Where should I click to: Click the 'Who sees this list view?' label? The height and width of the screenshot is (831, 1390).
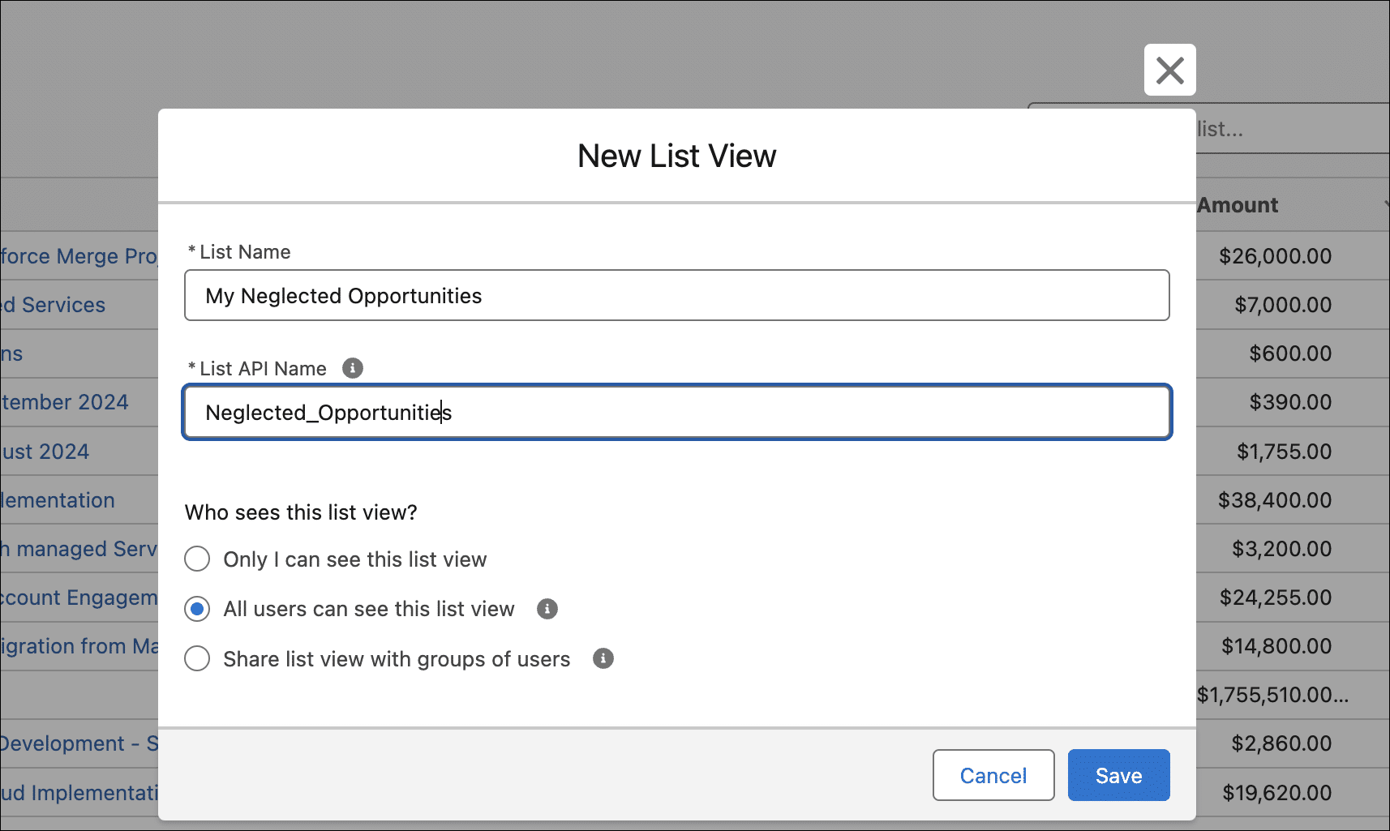pos(301,512)
